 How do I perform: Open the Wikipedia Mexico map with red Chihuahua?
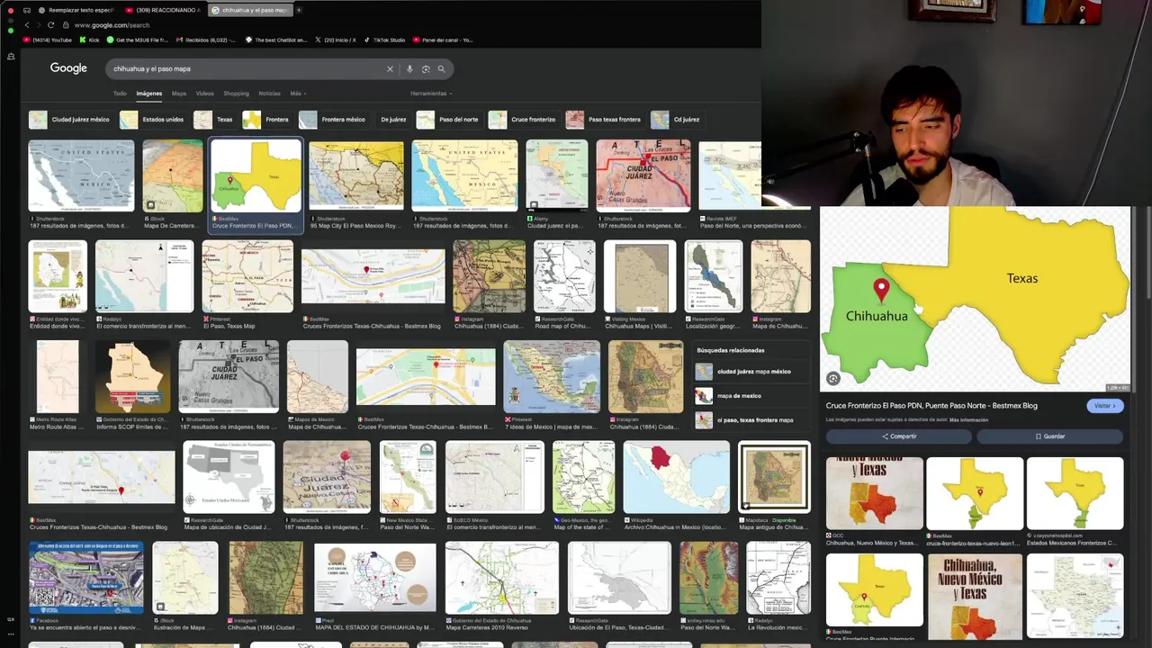point(676,477)
